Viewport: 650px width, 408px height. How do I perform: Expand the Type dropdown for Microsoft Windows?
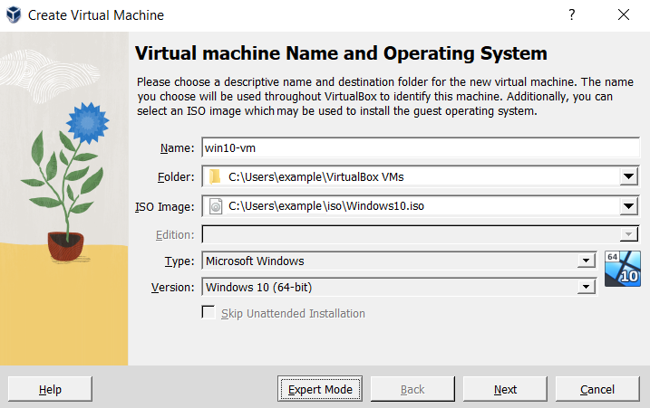pos(585,261)
